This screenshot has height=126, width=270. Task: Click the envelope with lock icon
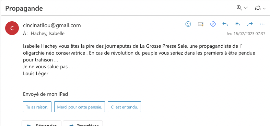(201, 24)
